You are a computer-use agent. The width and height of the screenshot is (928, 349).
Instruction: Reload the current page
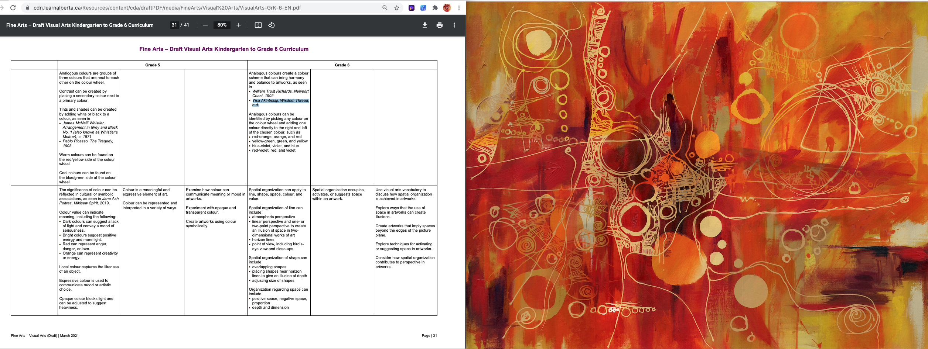[x=13, y=8]
